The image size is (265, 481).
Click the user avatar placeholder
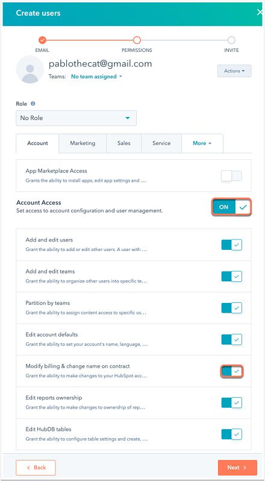click(30, 69)
